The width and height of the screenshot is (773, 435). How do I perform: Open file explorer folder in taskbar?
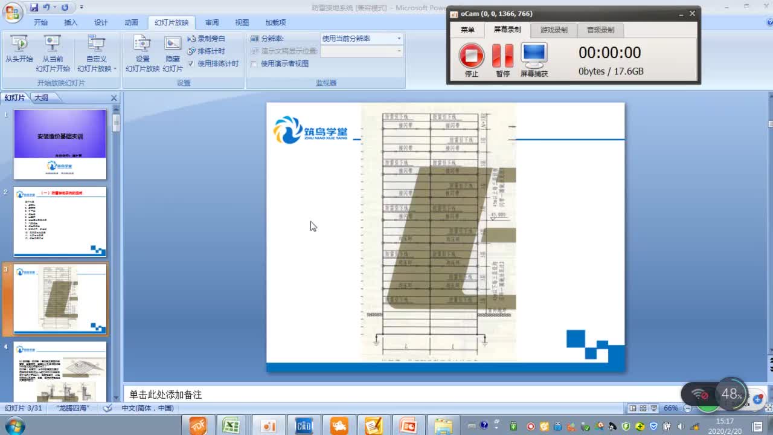click(x=443, y=426)
